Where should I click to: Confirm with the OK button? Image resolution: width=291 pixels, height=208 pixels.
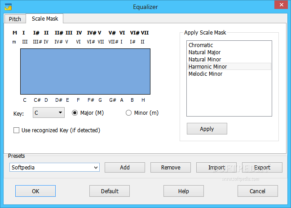(x=35, y=191)
